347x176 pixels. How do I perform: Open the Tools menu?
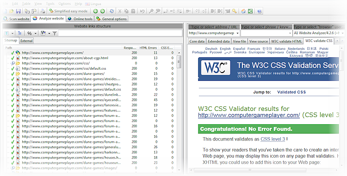[x=50, y=4]
